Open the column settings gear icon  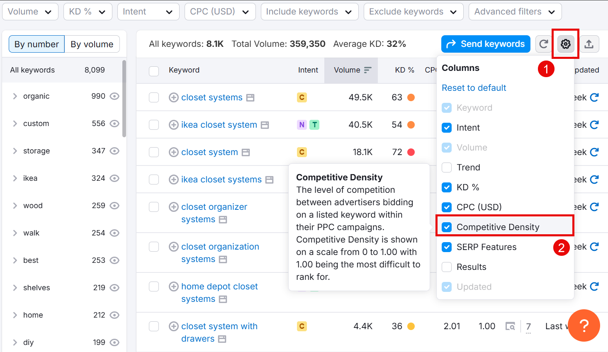[566, 44]
